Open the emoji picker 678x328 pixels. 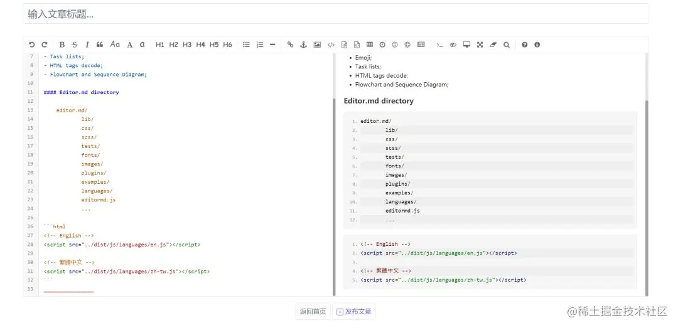click(x=395, y=45)
